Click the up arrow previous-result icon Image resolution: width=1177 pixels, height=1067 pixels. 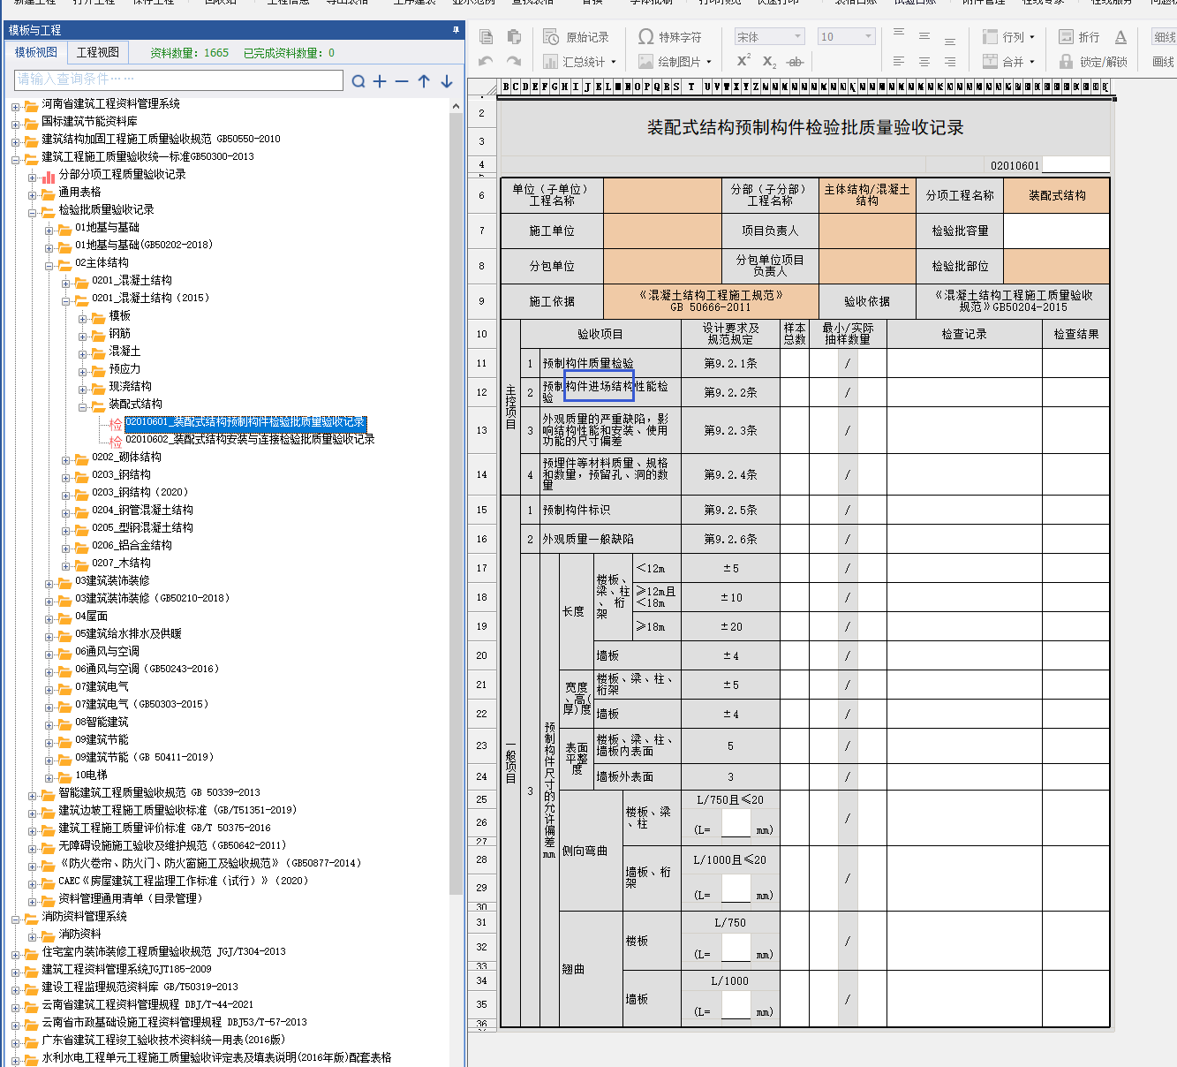coord(424,81)
